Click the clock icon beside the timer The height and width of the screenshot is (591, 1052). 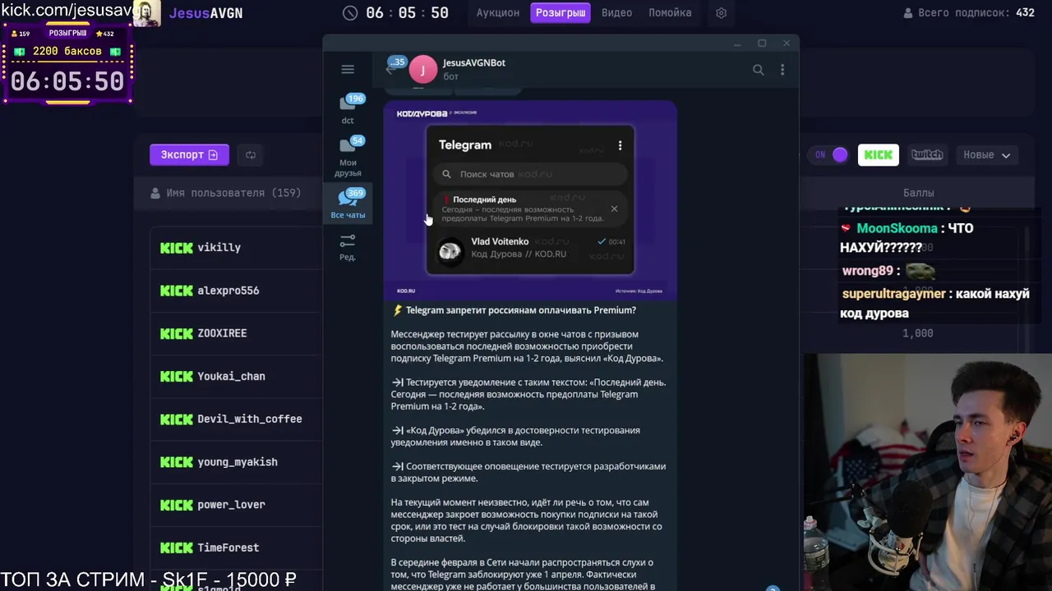click(x=350, y=13)
